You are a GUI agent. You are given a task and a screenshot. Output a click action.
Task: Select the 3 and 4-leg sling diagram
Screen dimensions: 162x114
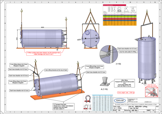tap(133, 10)
